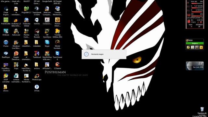208x117 pixels.
Task: Select Traductor Global desktop icon
Action: (x=26, y=22)
